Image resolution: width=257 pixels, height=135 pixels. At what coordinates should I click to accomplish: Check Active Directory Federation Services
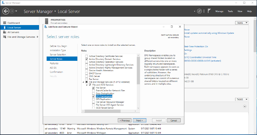coord(86,62)
